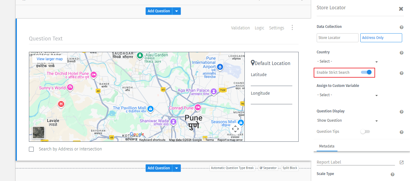The width and height of the screenshot is (410, 181).
Task: Click the Seasons Mall shopping marker
Action: [x=241, y=123]
